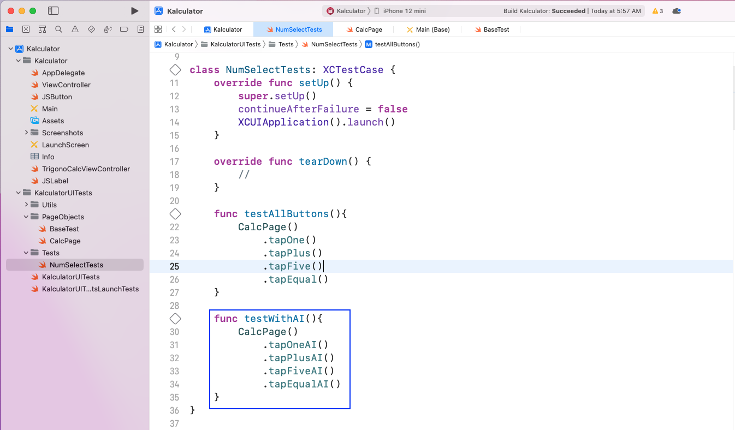Click Kalculator in the jump bar
Viewport: 735px width, 430px height.
tap(174, 44)
